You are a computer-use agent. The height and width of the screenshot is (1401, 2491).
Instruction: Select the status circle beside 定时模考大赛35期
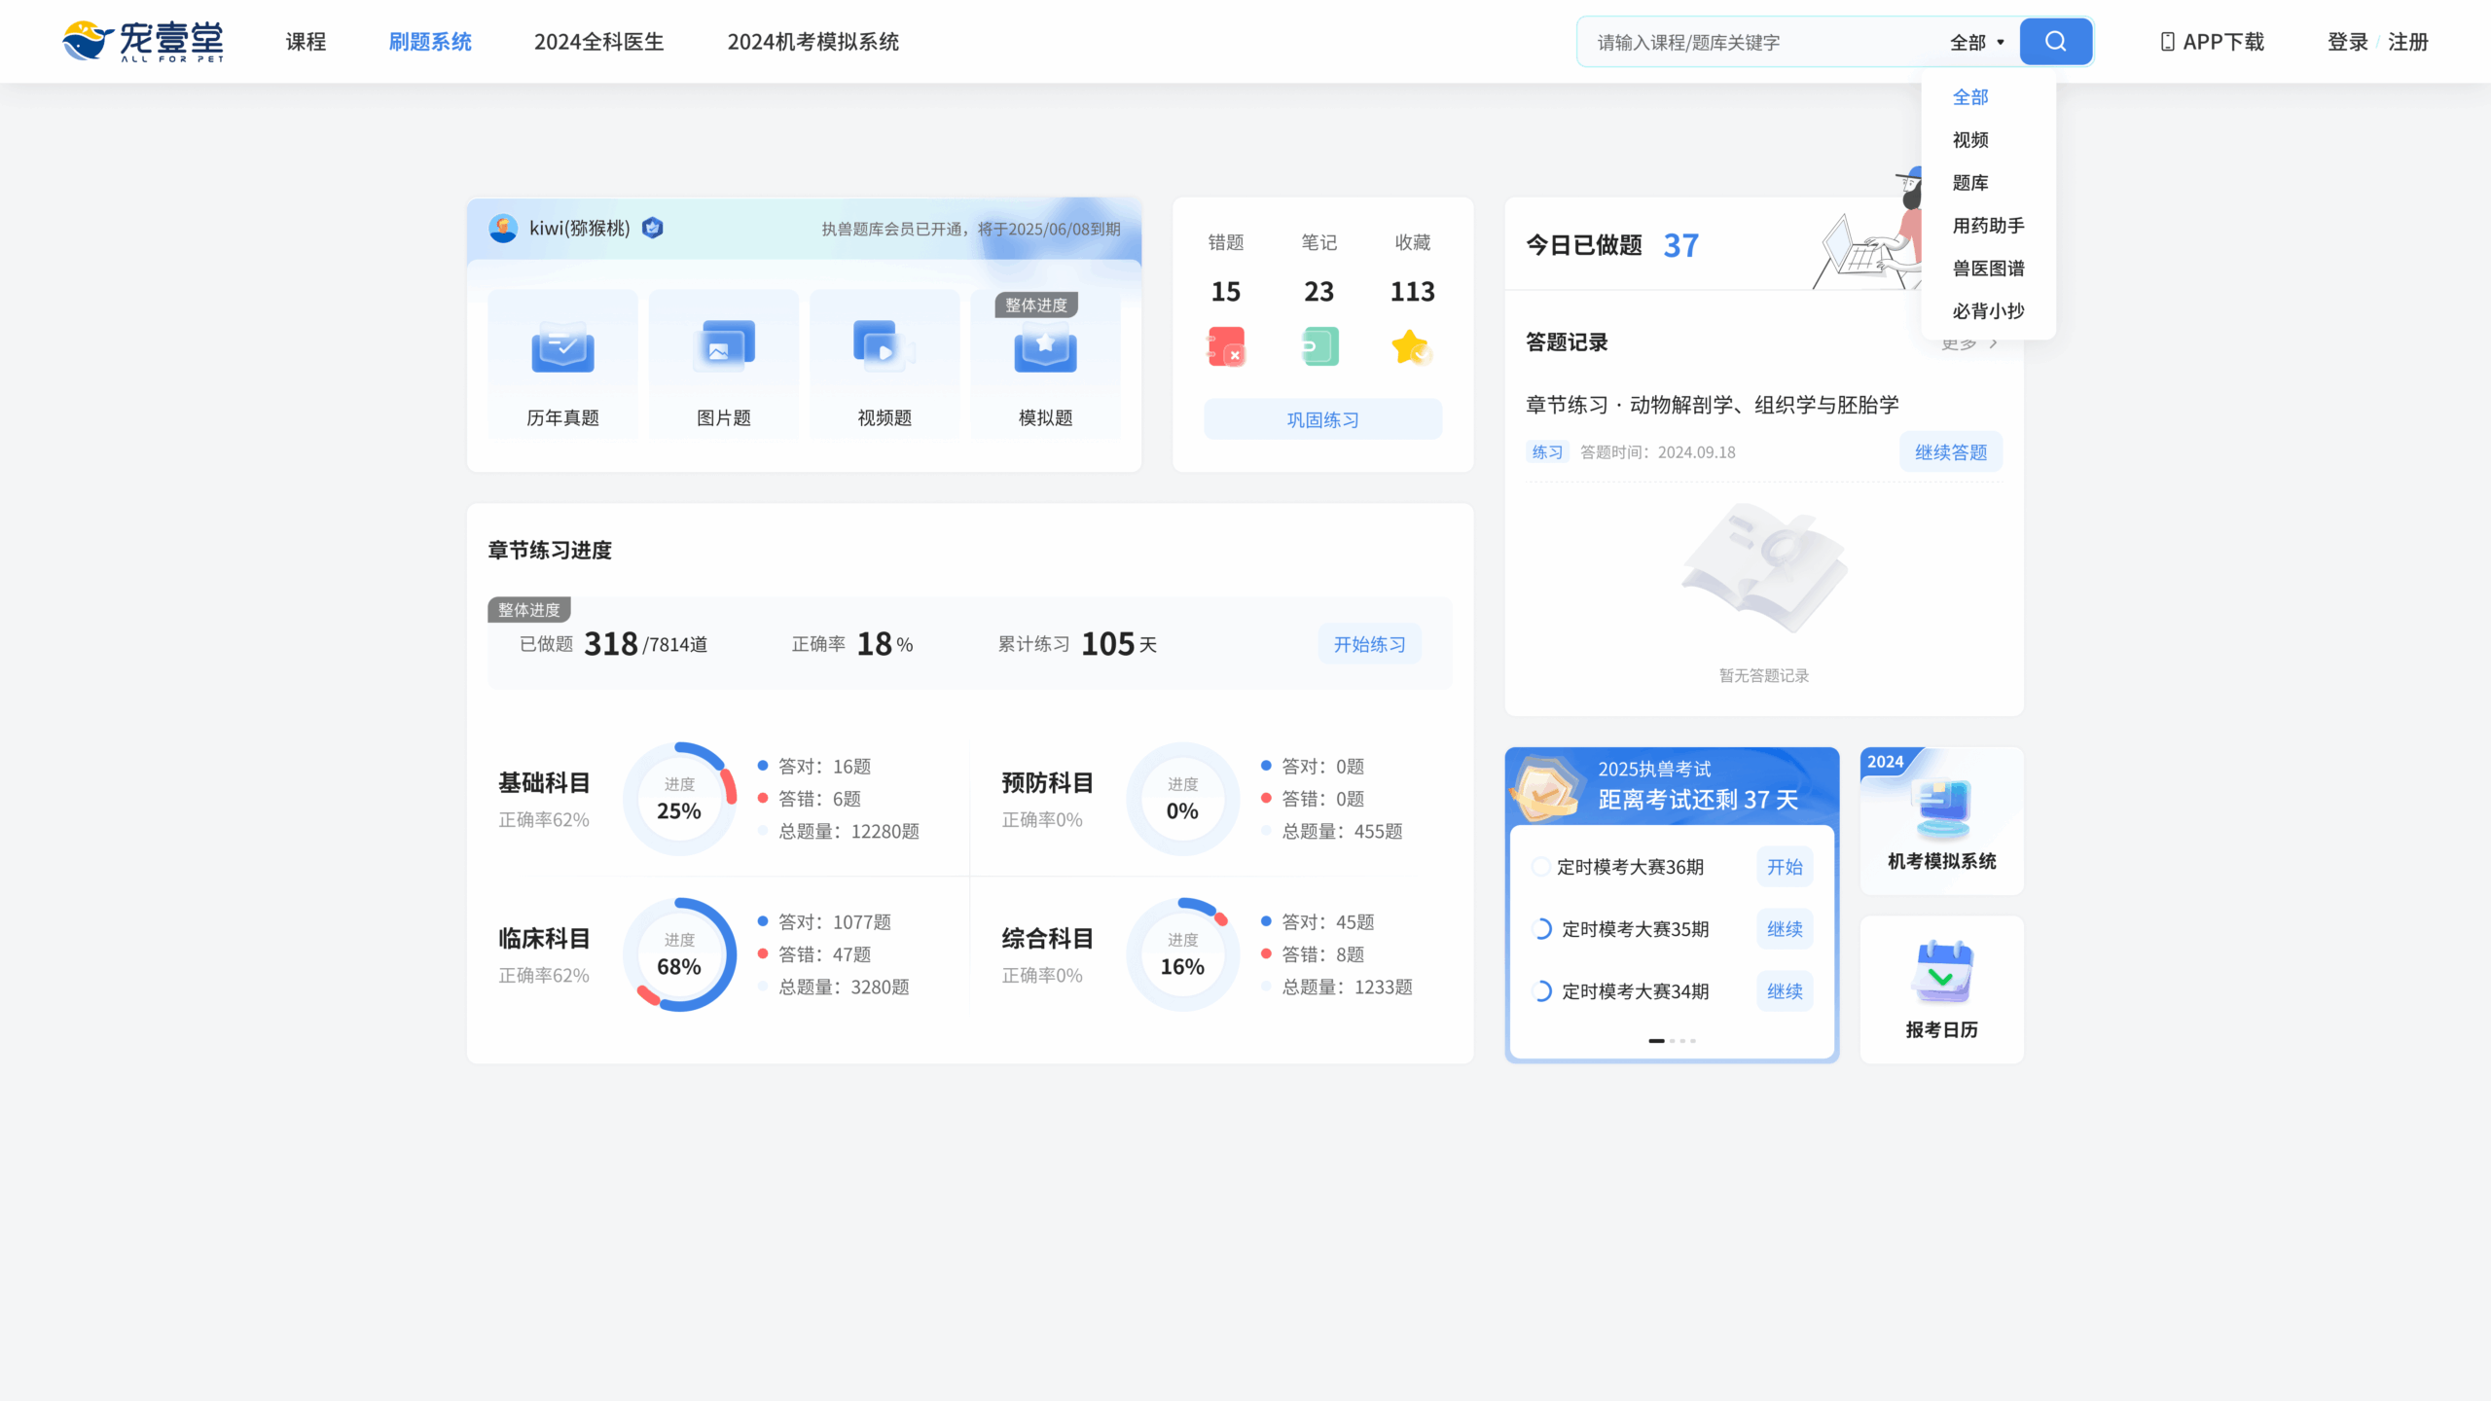1541,929
